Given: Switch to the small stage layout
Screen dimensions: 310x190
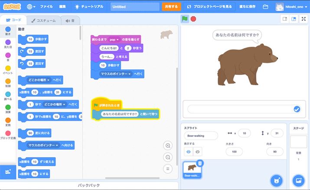Looking at the screenshot, I should tap(284, 19).
